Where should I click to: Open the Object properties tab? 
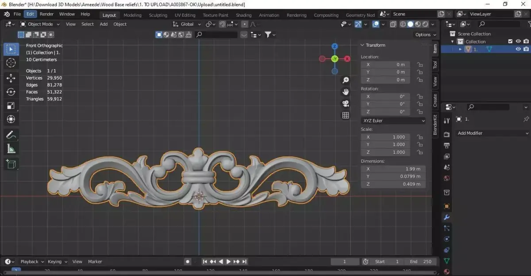tap(446, 206)
